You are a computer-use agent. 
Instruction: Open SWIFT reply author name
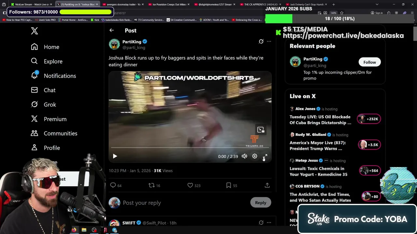pyautogui.click(x=129, y=223)
